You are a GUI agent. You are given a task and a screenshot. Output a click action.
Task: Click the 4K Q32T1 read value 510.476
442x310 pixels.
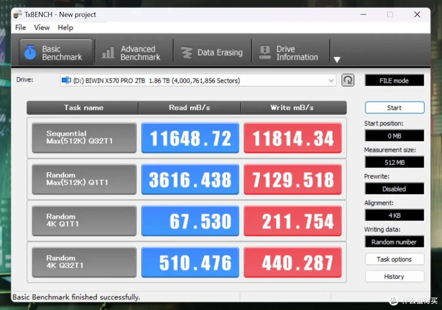190,262
